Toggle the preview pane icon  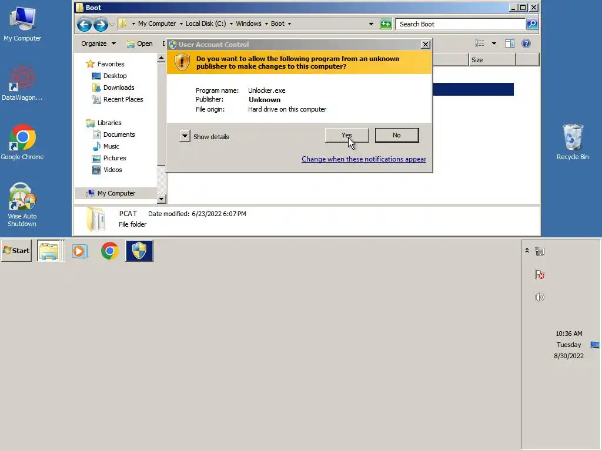click(510, 43)
